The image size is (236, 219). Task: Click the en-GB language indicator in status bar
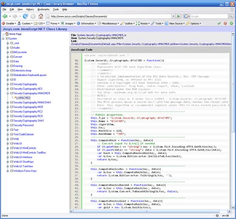[x=225, y=215]
